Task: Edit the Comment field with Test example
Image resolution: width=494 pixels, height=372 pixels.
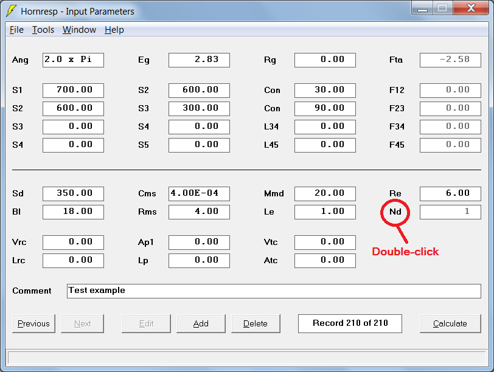Action: coord(274,291)
